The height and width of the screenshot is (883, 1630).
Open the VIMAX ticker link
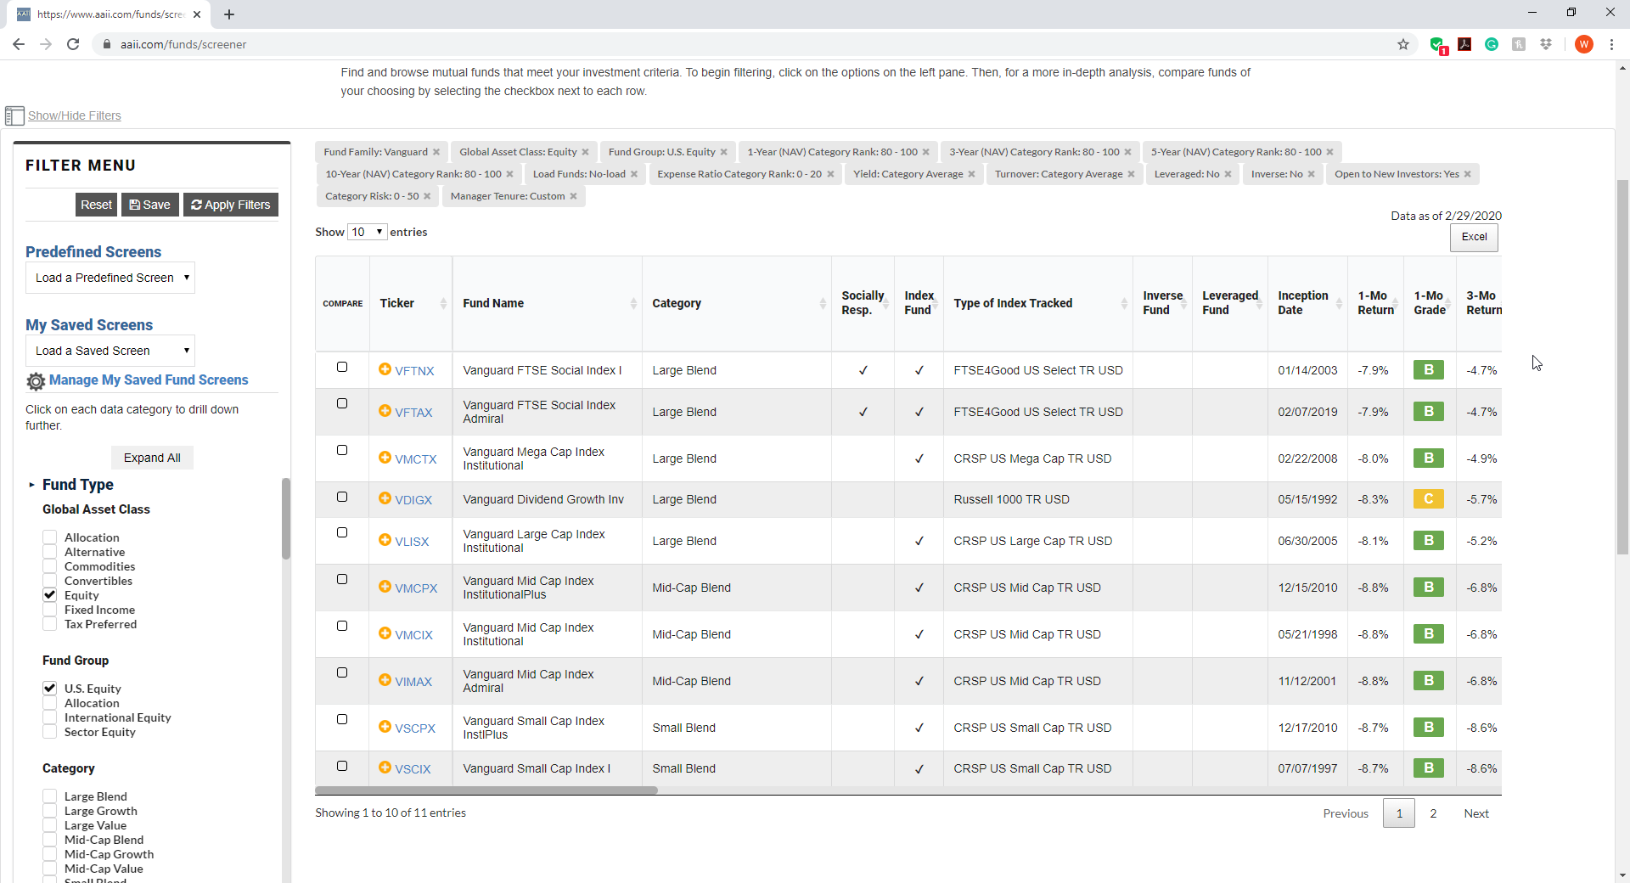pyautogui.click(x=413, y=681)
